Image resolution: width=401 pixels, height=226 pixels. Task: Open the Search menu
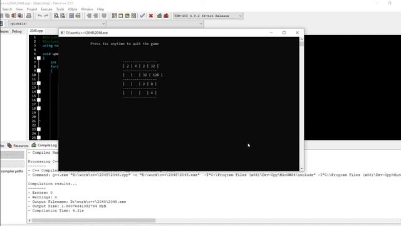(x=7, y=9)
